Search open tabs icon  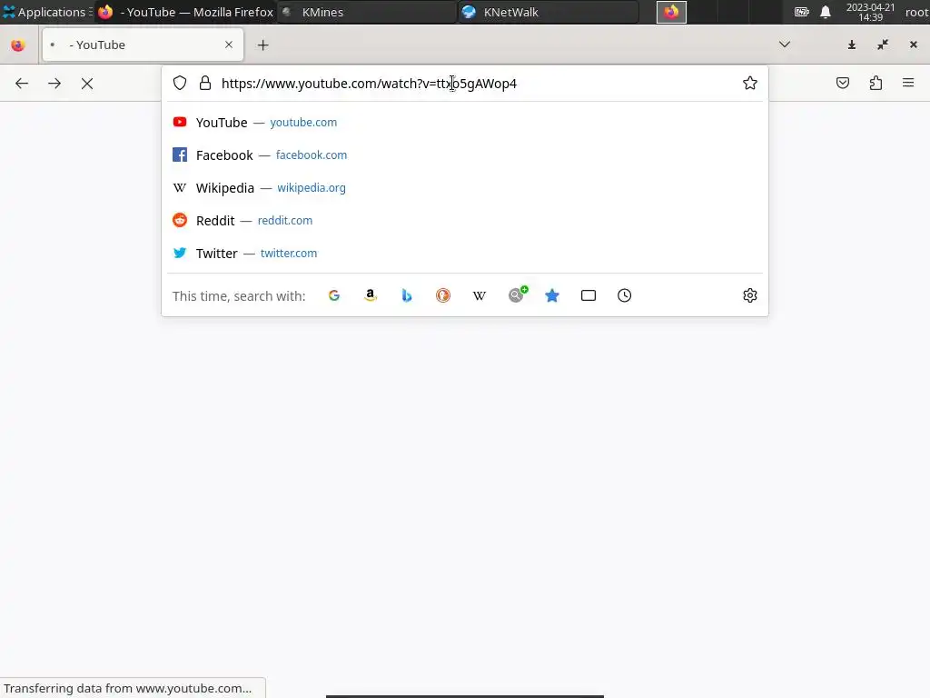589,295
